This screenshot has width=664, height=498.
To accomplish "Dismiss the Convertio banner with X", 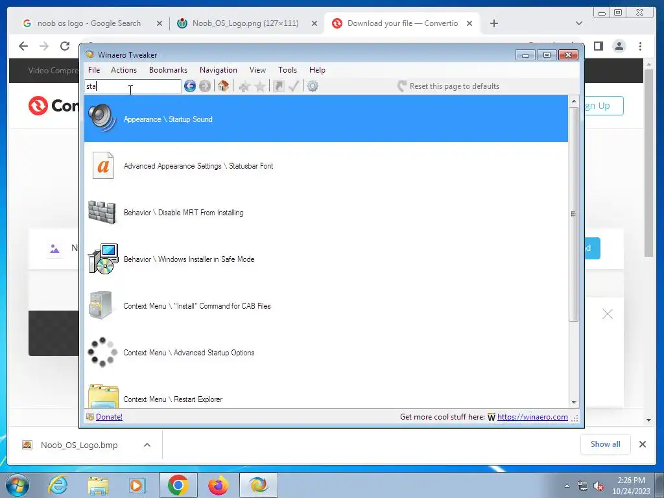I will (x=607, y=314).
